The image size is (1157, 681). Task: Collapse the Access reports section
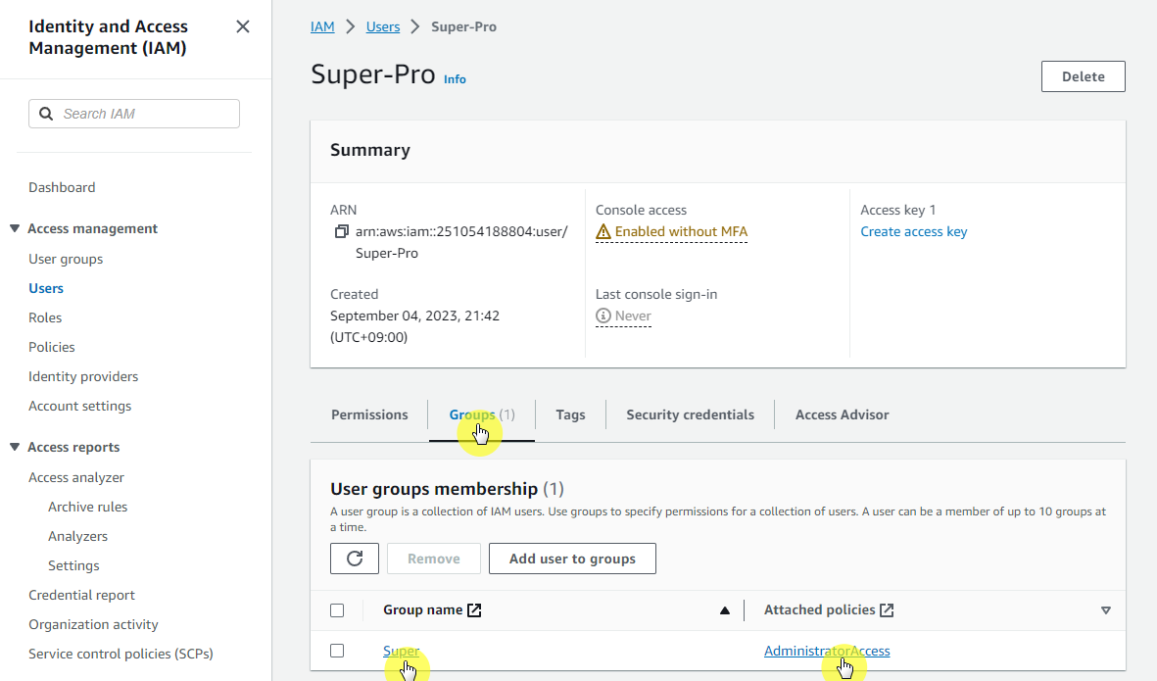14,447
